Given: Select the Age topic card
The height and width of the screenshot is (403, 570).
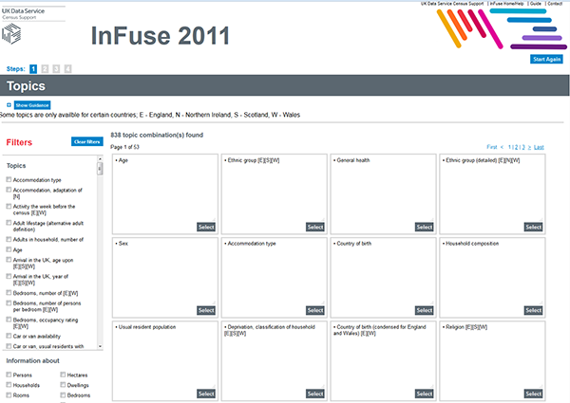Looking at the screenshot, I should [x=206, y=227].
